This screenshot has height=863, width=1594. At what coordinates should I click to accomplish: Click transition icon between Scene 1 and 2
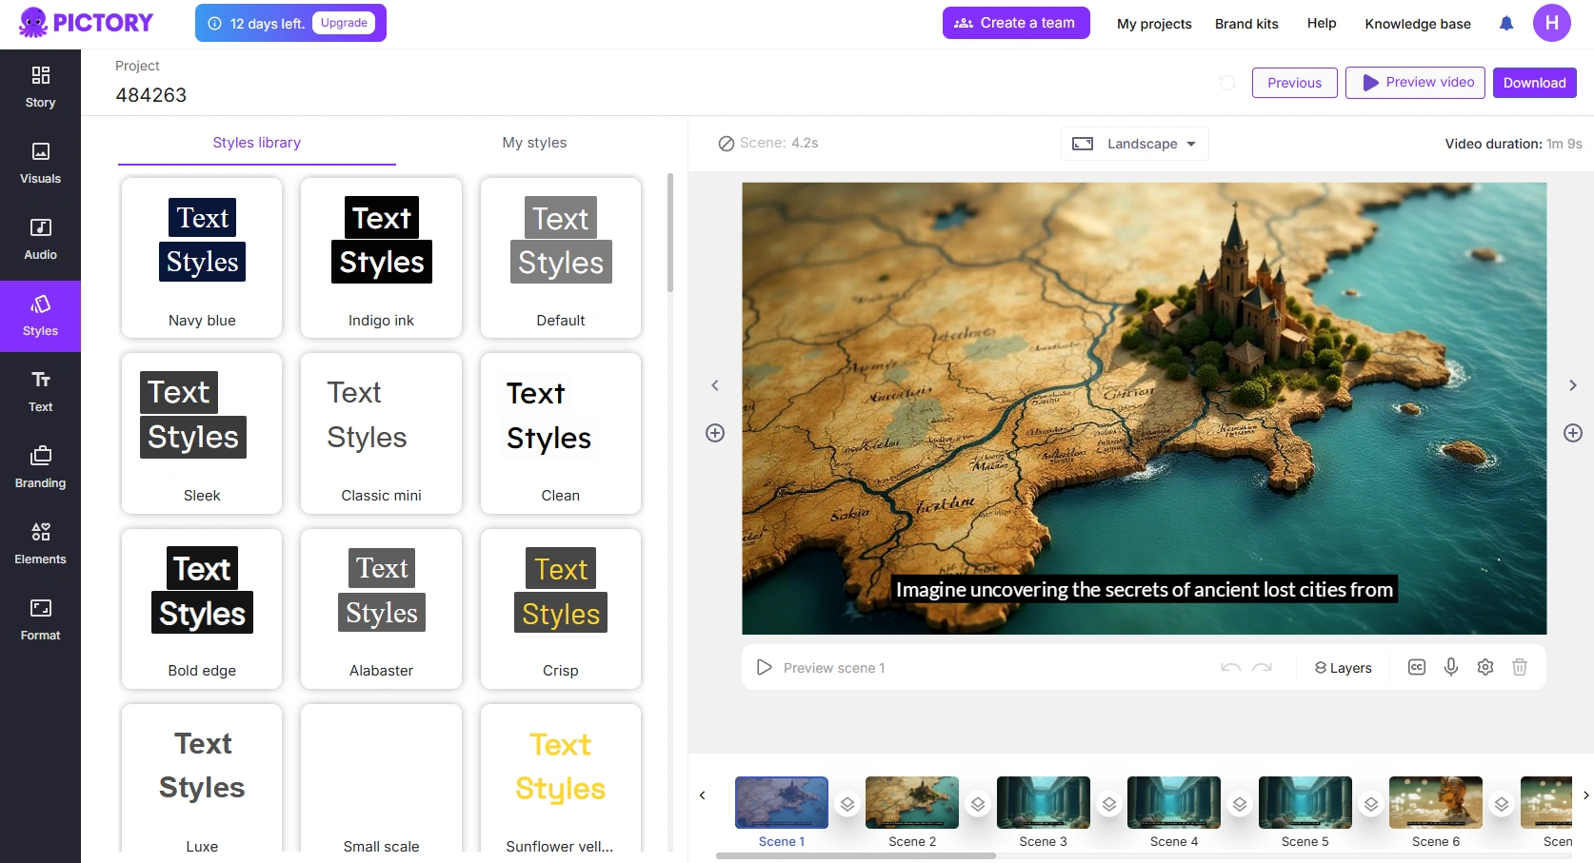click(x=847, y=804)
